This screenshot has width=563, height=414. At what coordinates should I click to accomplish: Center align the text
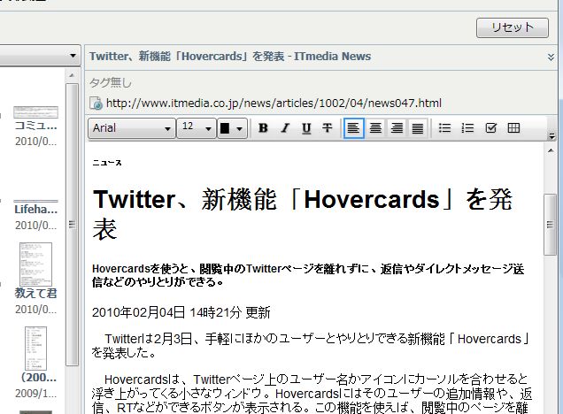(375, 128)
